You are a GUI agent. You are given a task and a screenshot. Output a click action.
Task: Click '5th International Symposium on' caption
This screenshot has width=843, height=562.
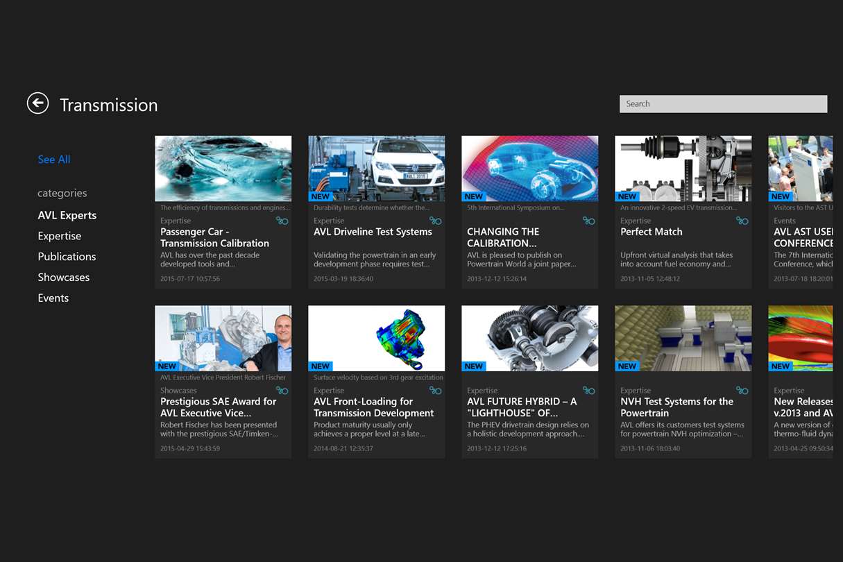click(516, 207)
